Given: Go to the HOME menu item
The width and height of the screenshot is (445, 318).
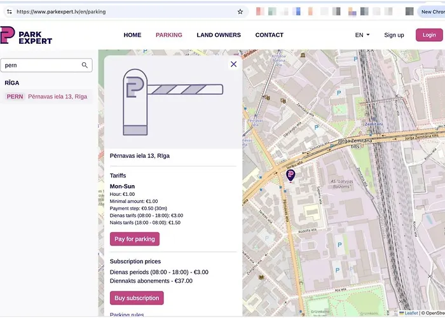Looking at the screenshot, I should [132, 35].
